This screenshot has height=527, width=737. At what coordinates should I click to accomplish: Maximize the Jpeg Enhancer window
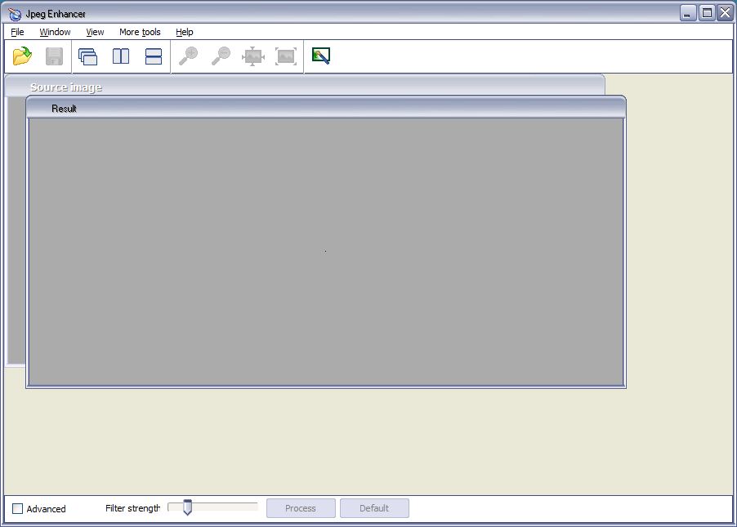click(707, 13)
